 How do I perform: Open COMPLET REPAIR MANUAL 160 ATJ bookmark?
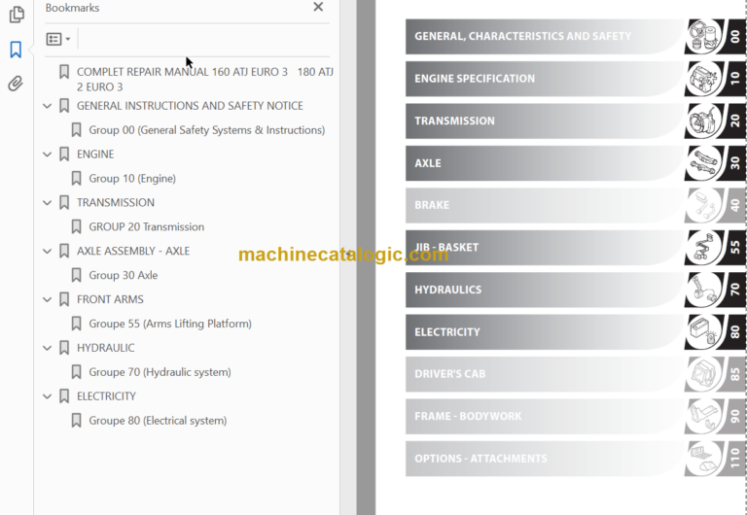click(205, 79)
